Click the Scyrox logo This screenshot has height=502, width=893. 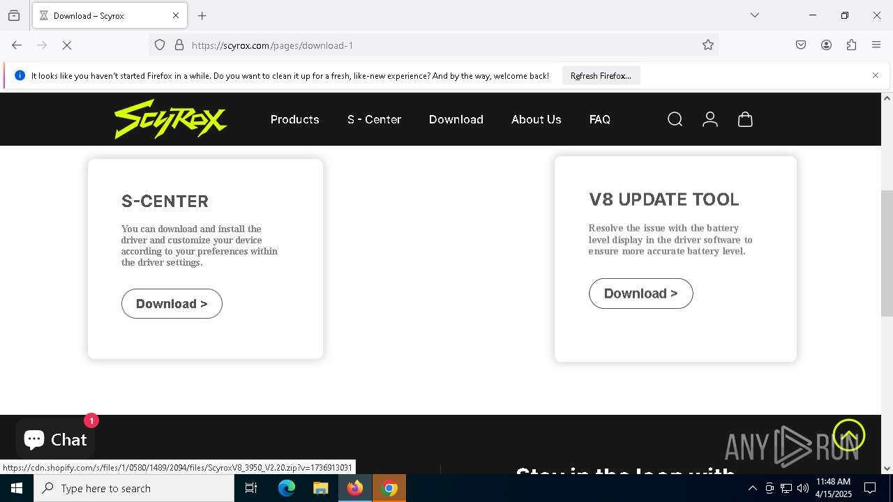click(171, 119)
